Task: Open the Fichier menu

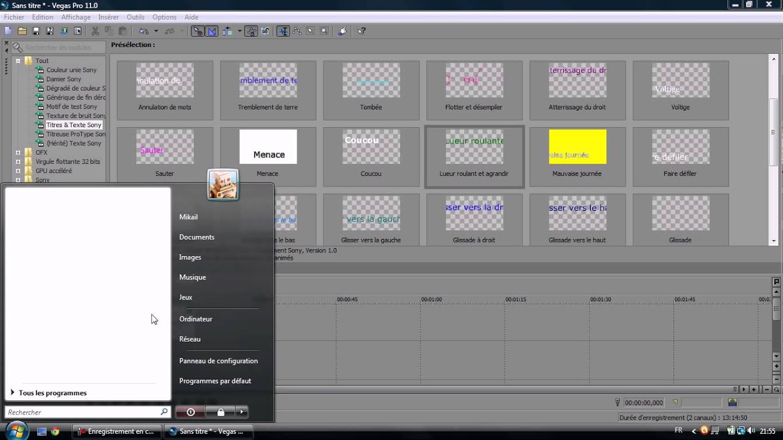Action: [14, 17]
